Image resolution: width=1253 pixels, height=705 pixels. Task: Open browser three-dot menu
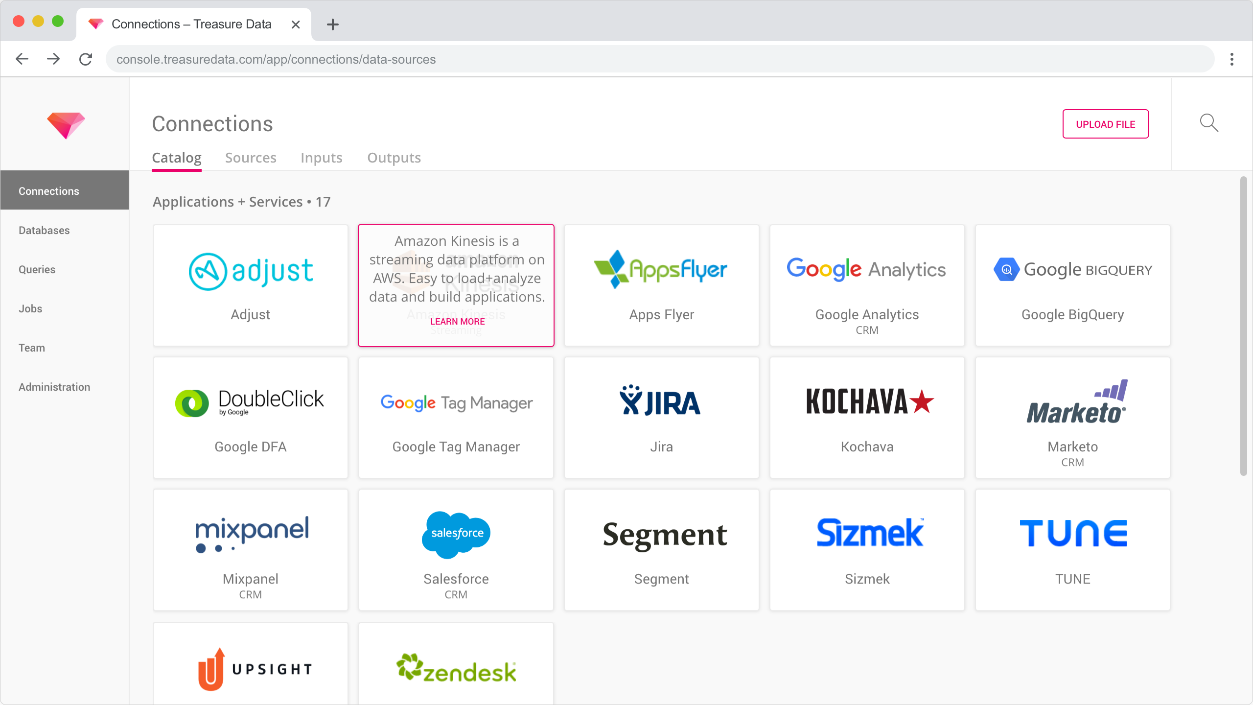point(1231,59)
